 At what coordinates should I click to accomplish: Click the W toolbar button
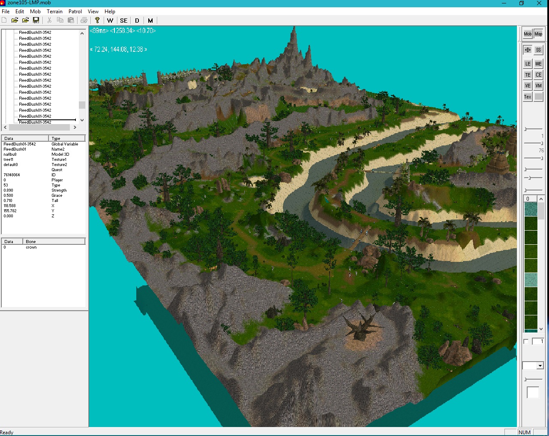pyautogui.click(x=110, y=20)
